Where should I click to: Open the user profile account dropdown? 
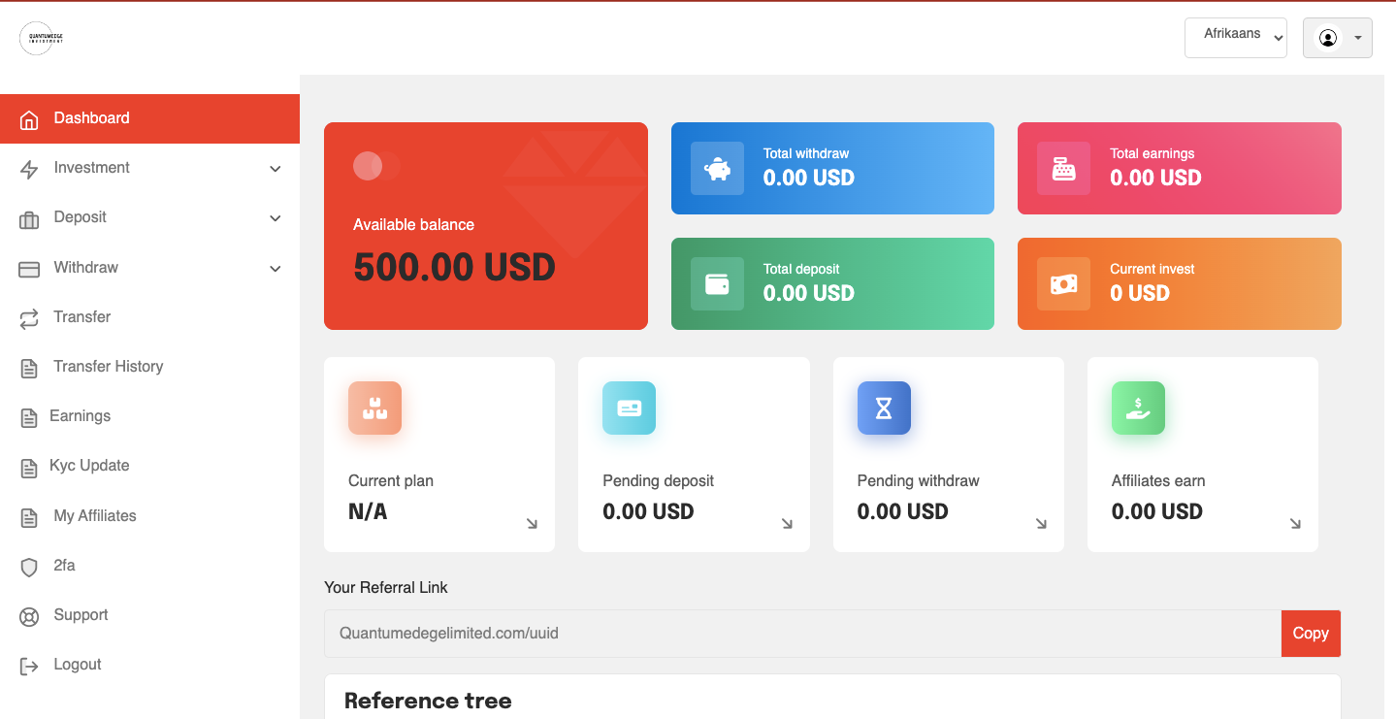pyautogui.click(x=1337, y=38)
